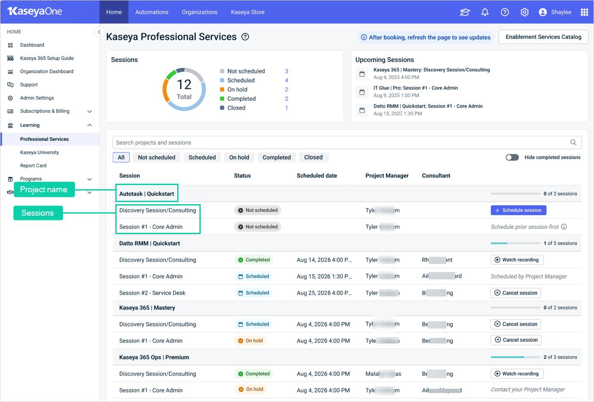The width and height of the screenshot is (594, 402).
Task: Click the Search projects and sessions field
Action: pos(347,143)
